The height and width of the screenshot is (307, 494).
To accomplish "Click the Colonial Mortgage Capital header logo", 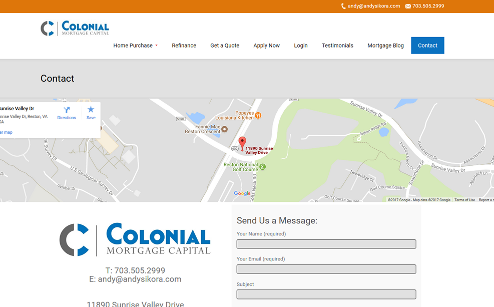I will (x=75, y=28).
